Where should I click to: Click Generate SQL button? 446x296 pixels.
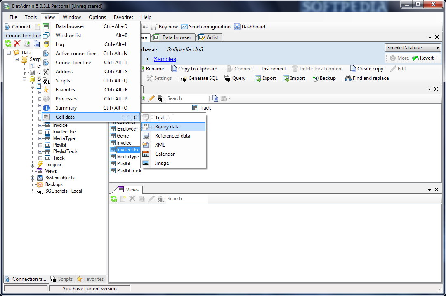(199, 78)
